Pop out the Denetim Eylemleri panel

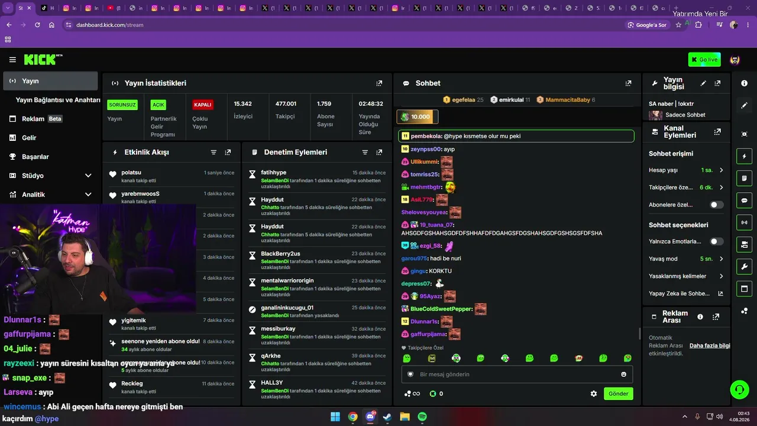pos(379,152)
